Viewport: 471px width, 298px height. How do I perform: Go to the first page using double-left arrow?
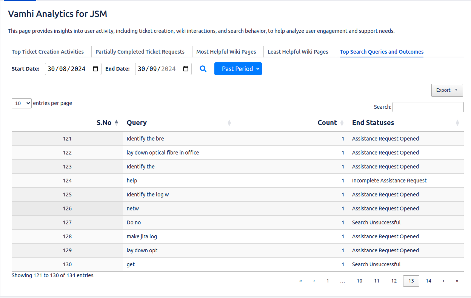[x=300, y=281]
